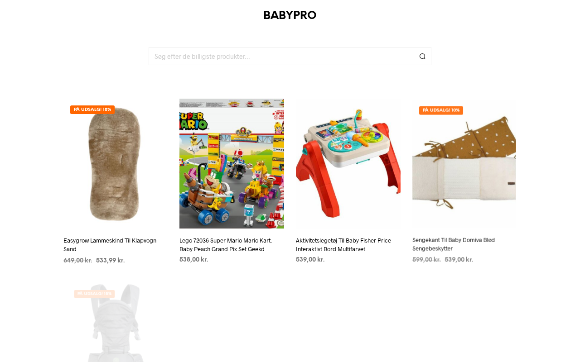Open Easygrow Lammeskind product image
580x362 pixels.
click(x=116, y=163)
